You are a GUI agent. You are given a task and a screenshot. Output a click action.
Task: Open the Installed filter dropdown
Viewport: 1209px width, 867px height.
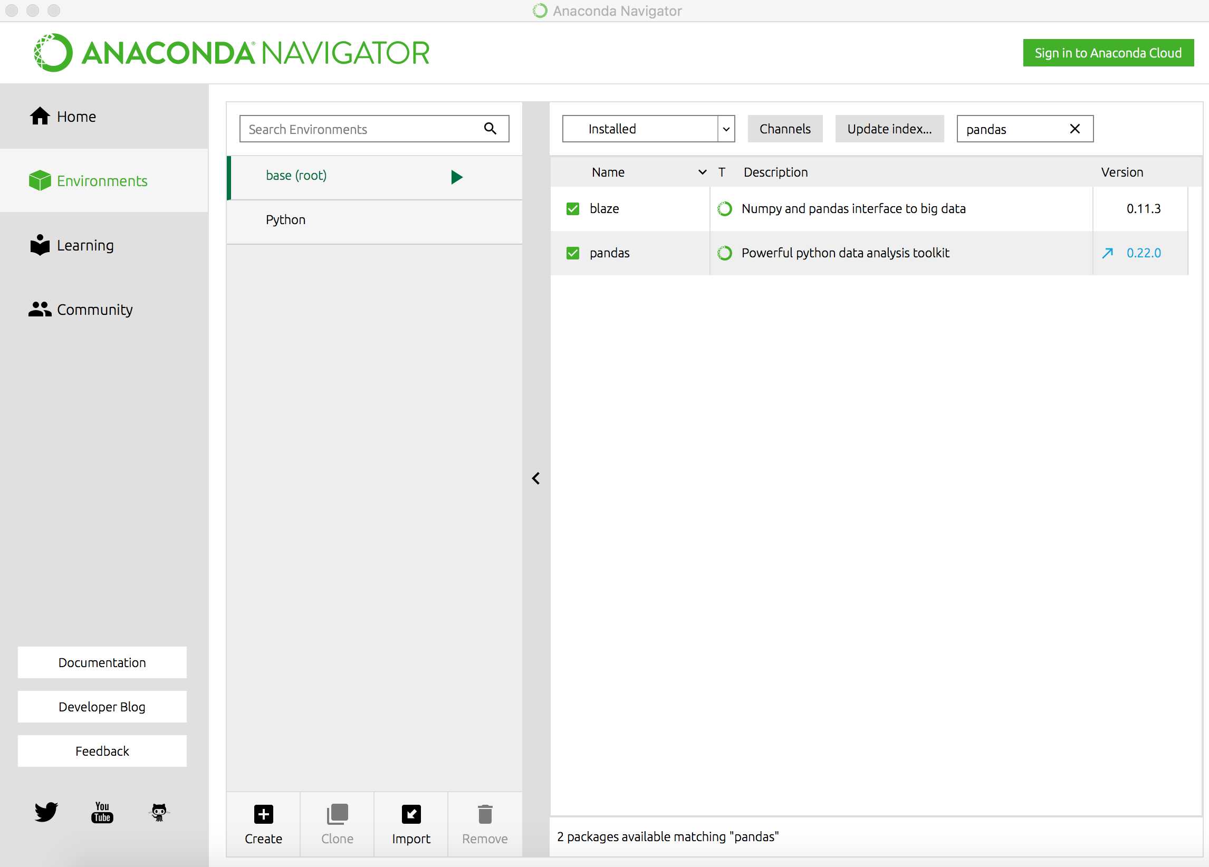click(x=648, y=129)
